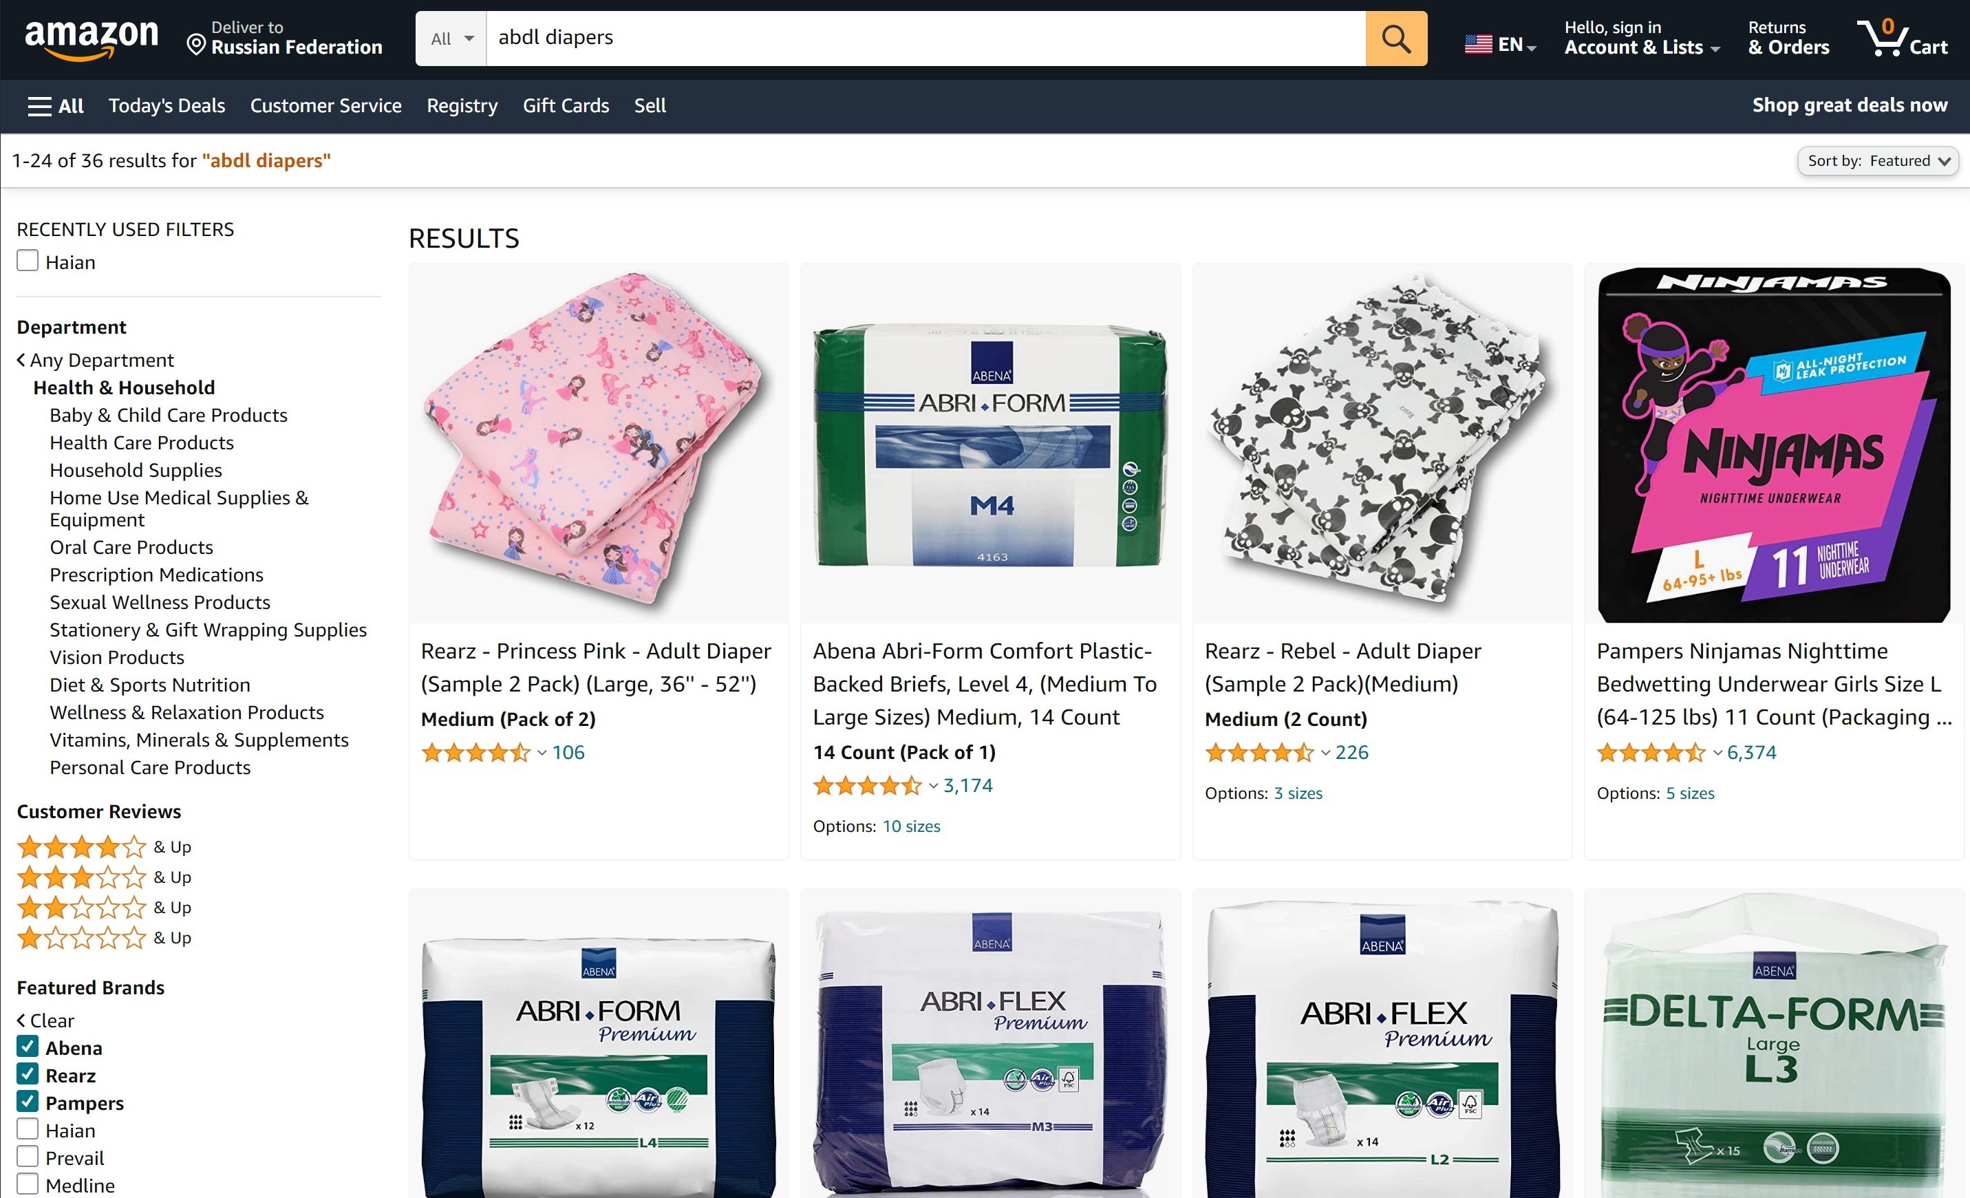
Task: Filter by 1 star & Up rating
Action: [x=104, y=937]
